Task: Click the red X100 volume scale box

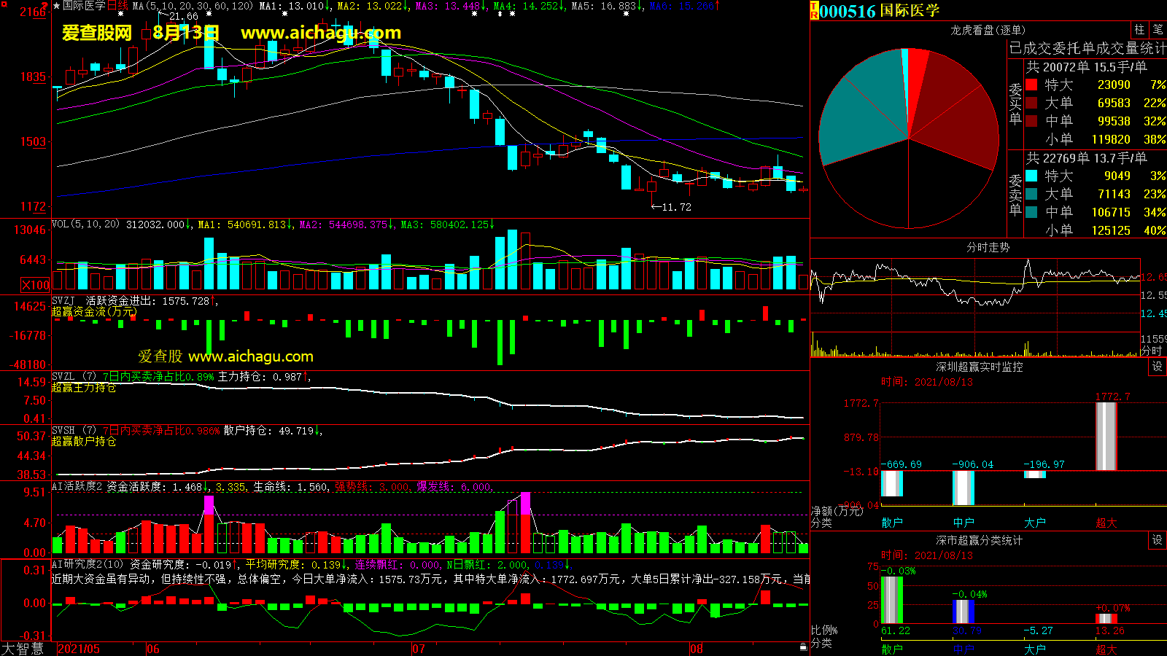Action: [35, 285]
